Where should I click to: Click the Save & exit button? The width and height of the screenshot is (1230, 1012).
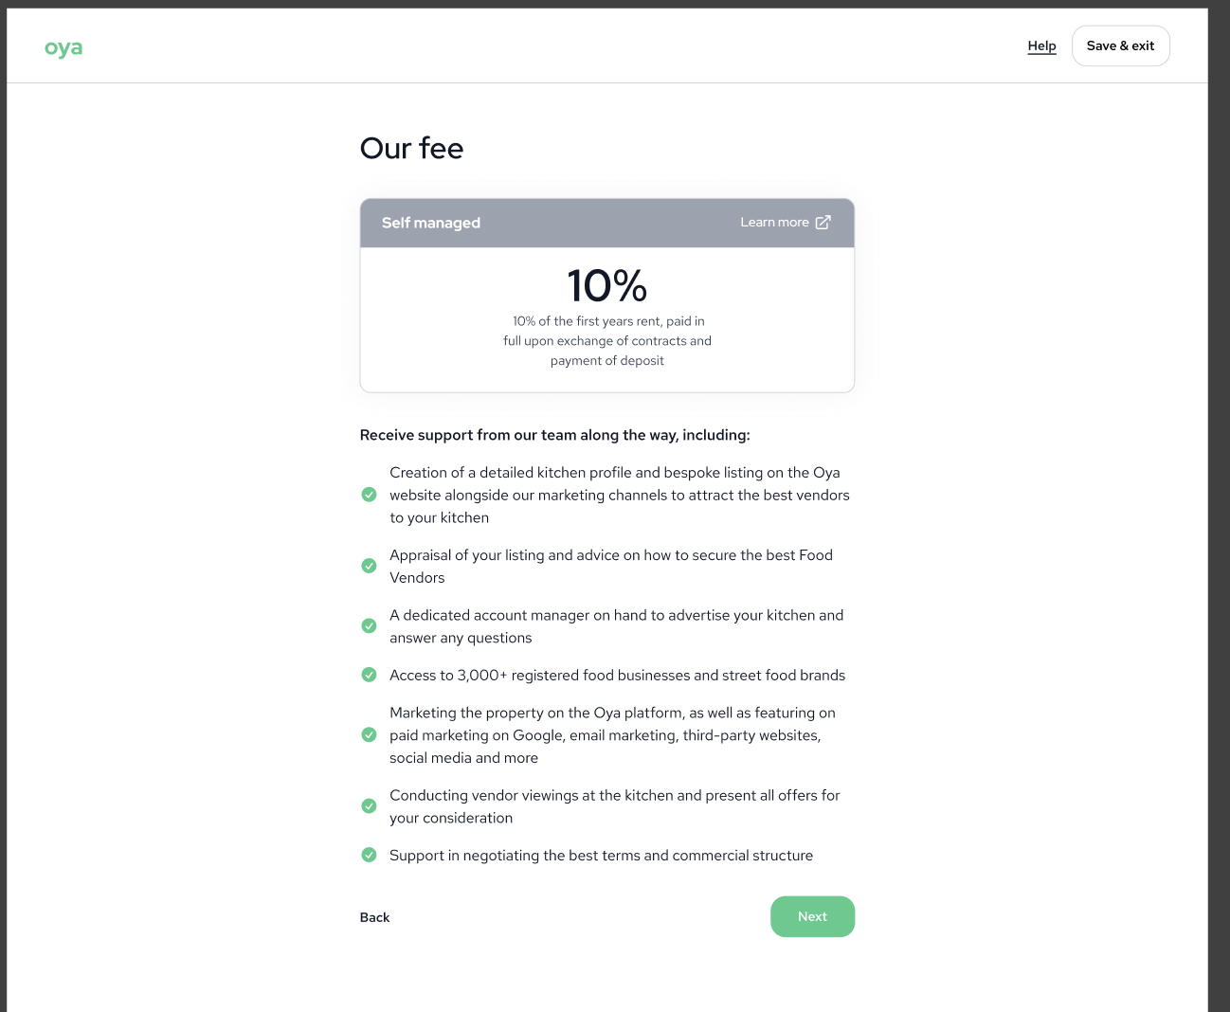tap(1120, 45)
